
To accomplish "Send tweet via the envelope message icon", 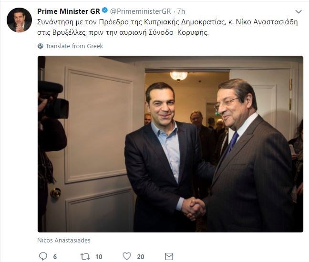I will [169, 256].
